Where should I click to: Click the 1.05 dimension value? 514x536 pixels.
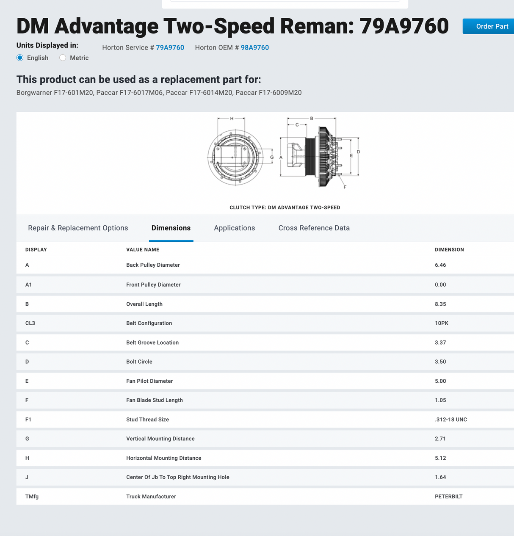[x=440, y=400]
